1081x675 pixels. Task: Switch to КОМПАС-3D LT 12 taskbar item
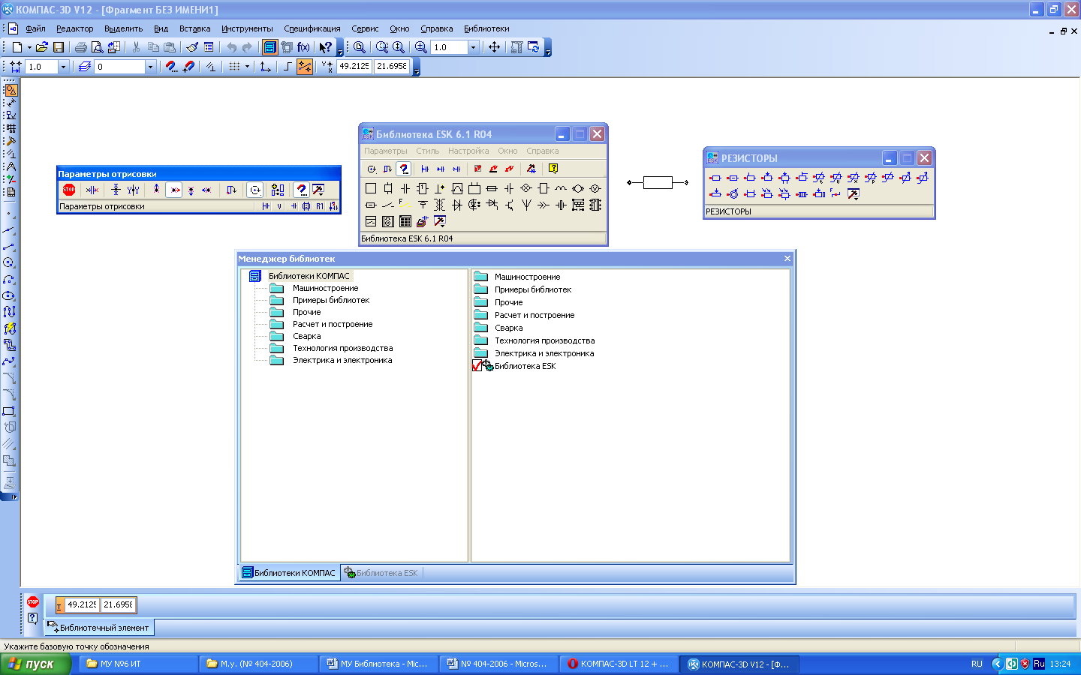[x=619, y=664]
